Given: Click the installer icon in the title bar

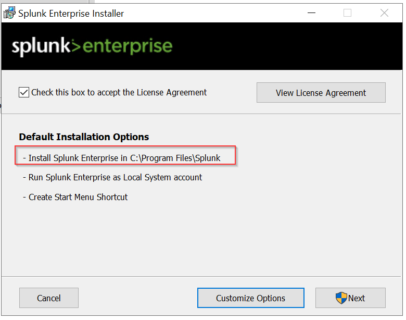Looking at the screenshot, I should pyautogui.click(x=9, y=13).
